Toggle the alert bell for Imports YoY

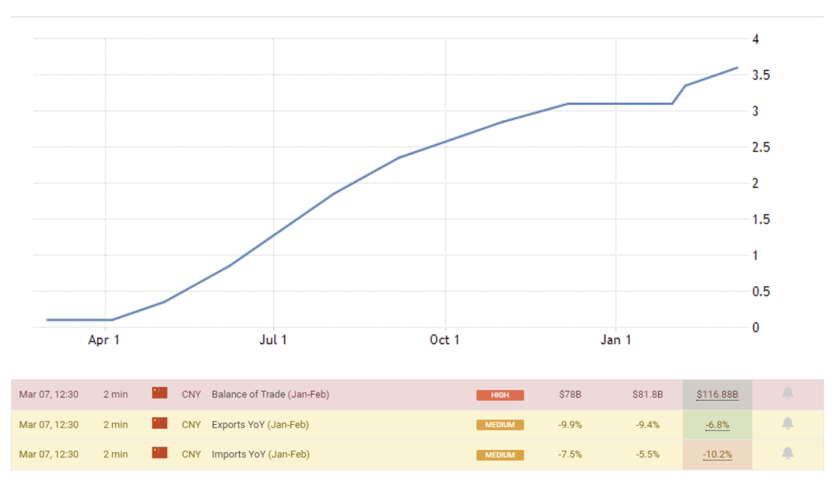pyautogui.click(x=787, y=454)
